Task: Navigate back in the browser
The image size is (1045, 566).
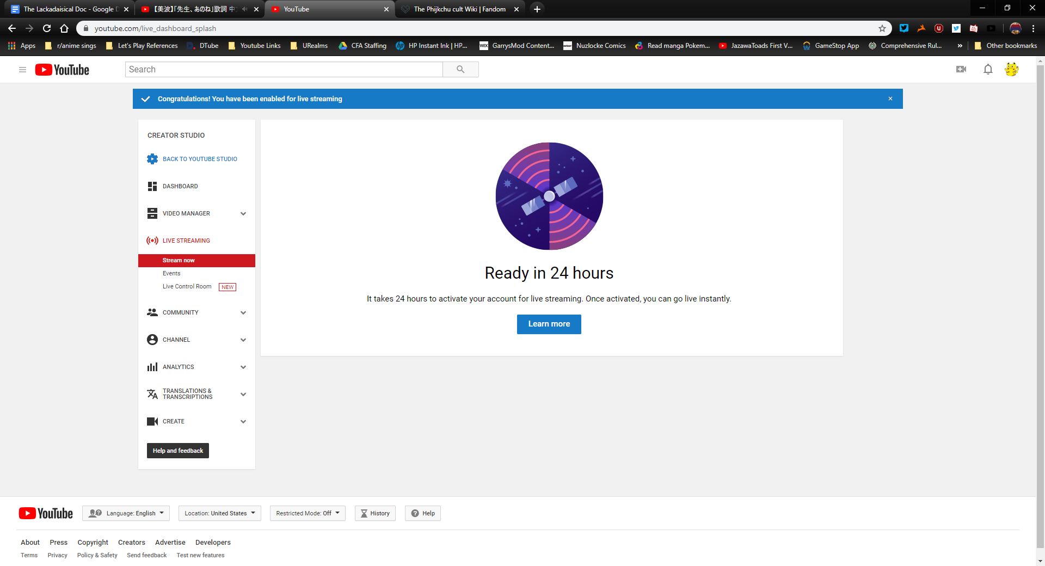Action: tap(12, 28)
